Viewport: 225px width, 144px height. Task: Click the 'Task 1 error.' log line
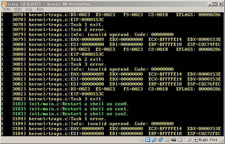tap(54, 119)
